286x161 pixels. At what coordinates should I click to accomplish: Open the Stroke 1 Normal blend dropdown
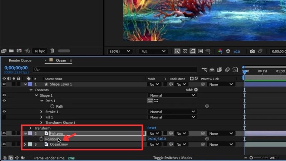(x=172, y=112)
